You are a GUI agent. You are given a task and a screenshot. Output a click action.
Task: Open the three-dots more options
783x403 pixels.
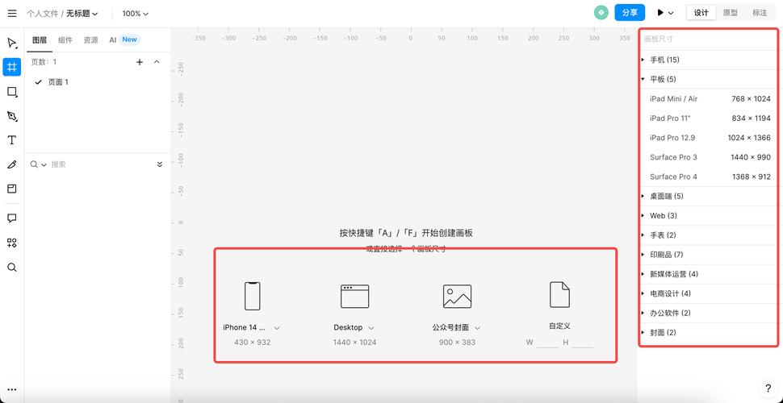click(12, 389)
